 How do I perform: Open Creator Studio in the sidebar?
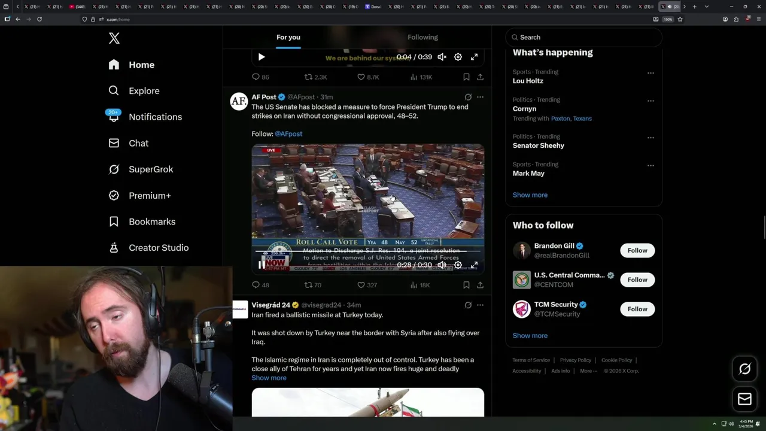coord(149,248)
